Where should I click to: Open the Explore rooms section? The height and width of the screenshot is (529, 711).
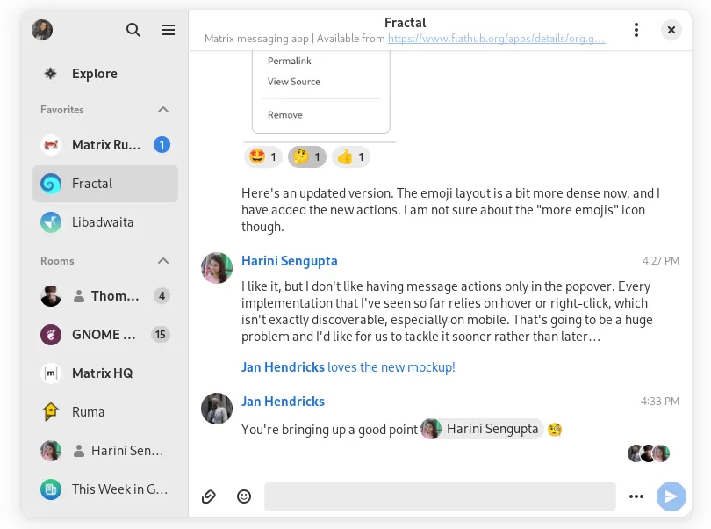(x=105, y=74)
